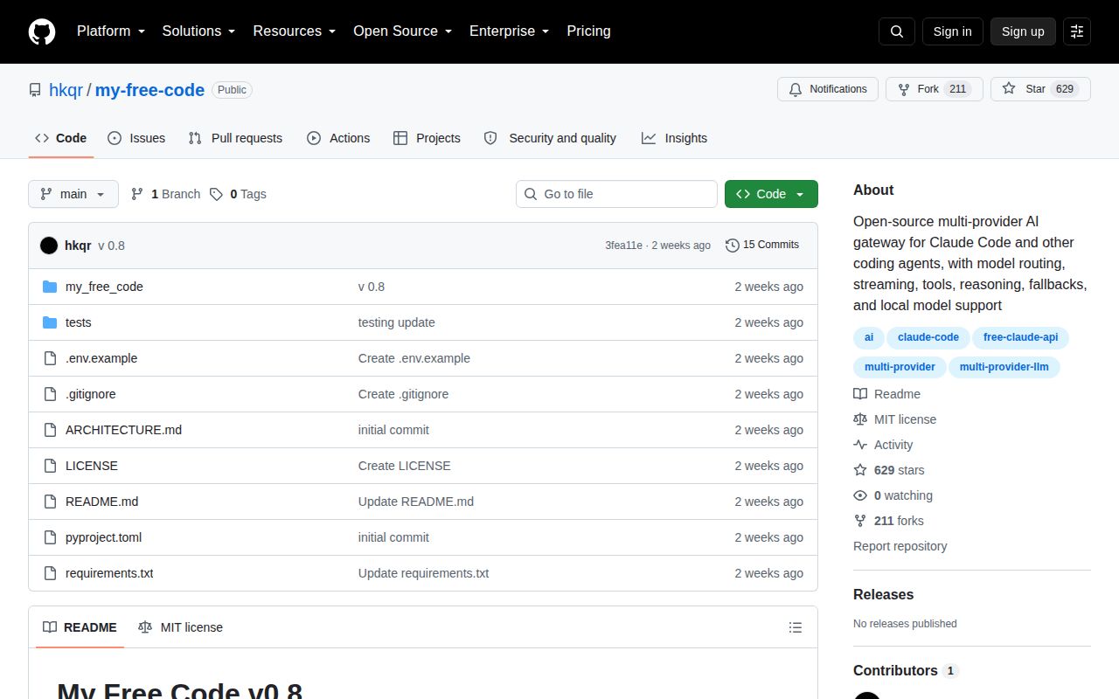The image size is (1119, 699).
Task: Click the README.md file icon
Action: point(50,502)
